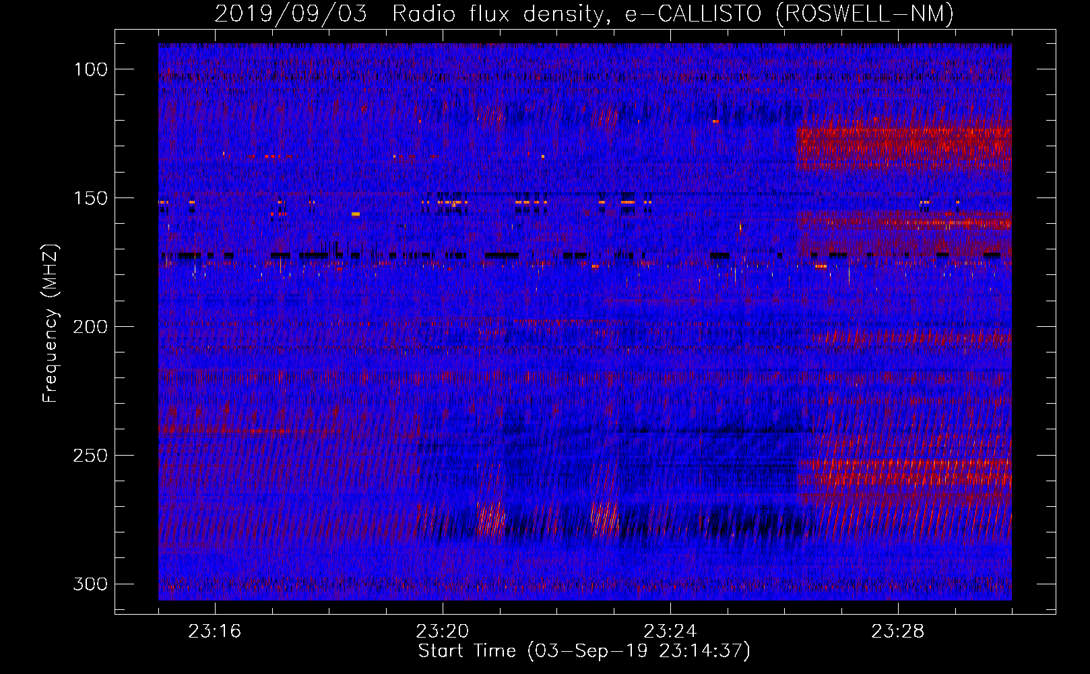Click the 23:24 time tick label

[x=670, y=632]
